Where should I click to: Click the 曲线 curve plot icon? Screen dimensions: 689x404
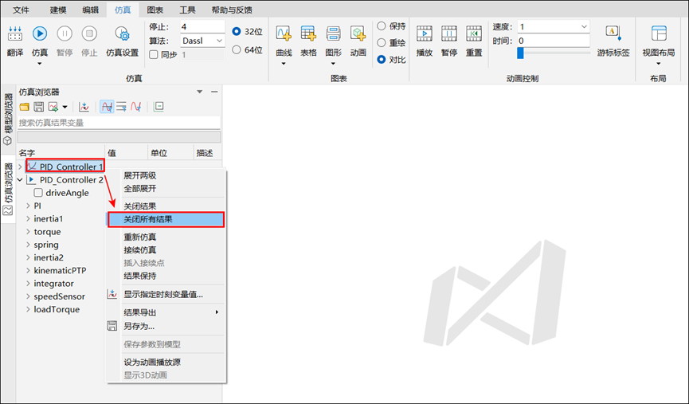[284, 33]
